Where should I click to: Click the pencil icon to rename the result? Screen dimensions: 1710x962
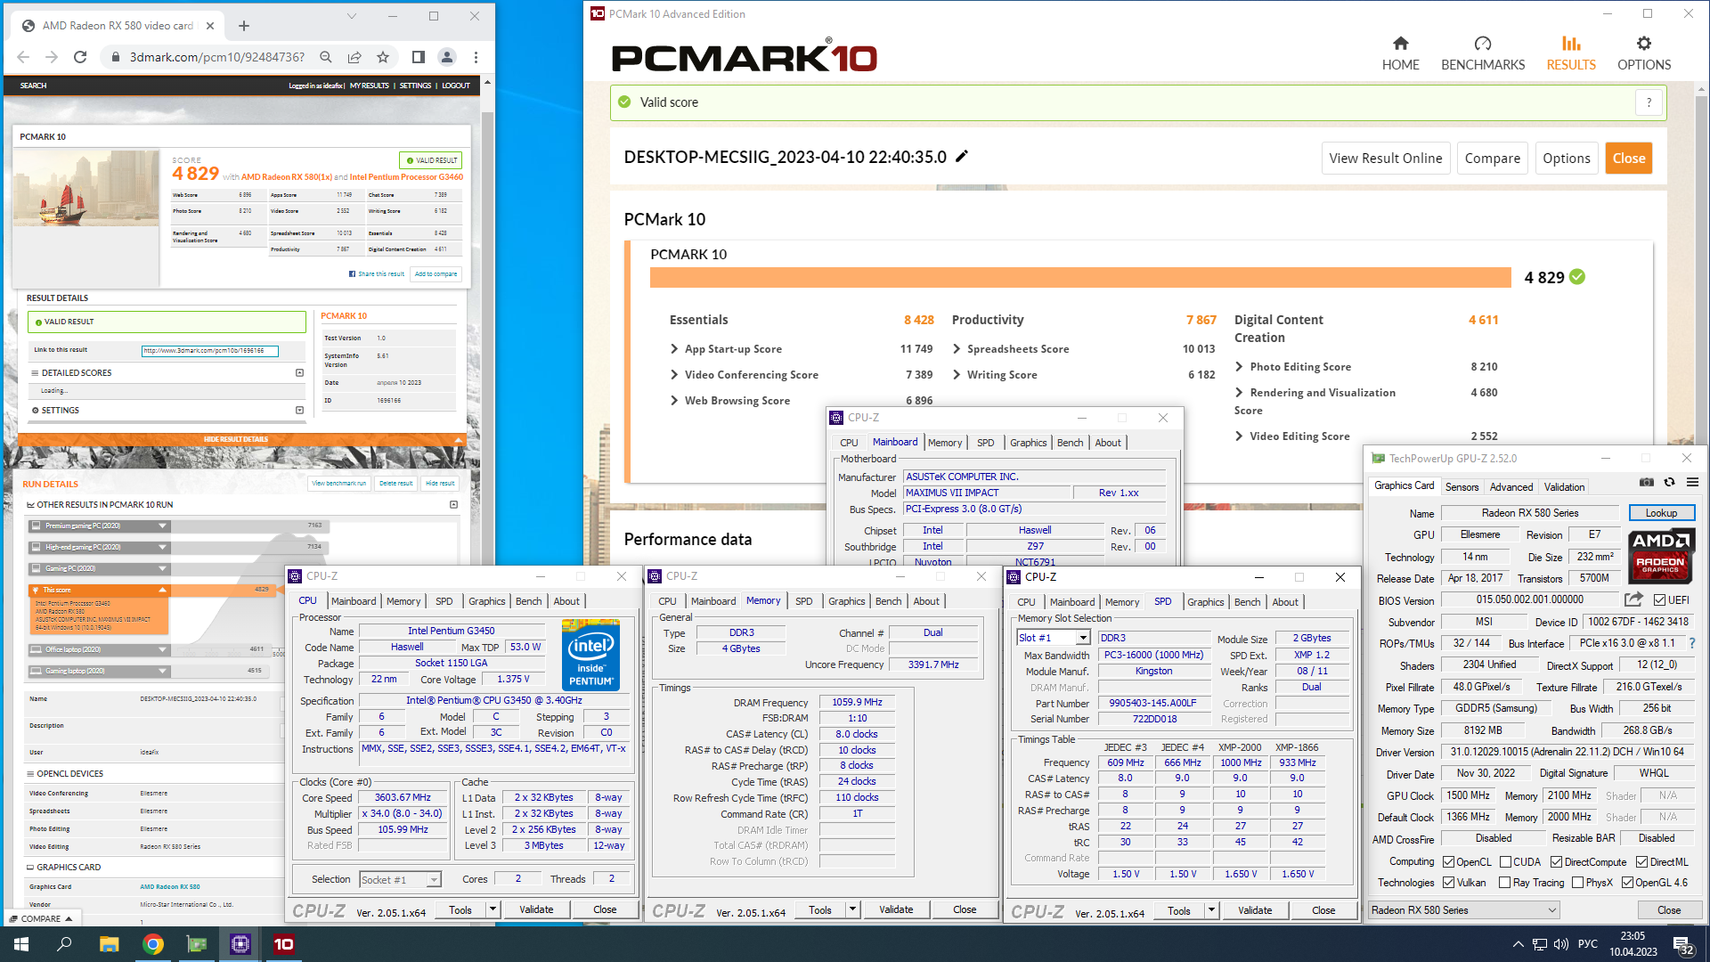pyautogui.click(x=962, y=157)
